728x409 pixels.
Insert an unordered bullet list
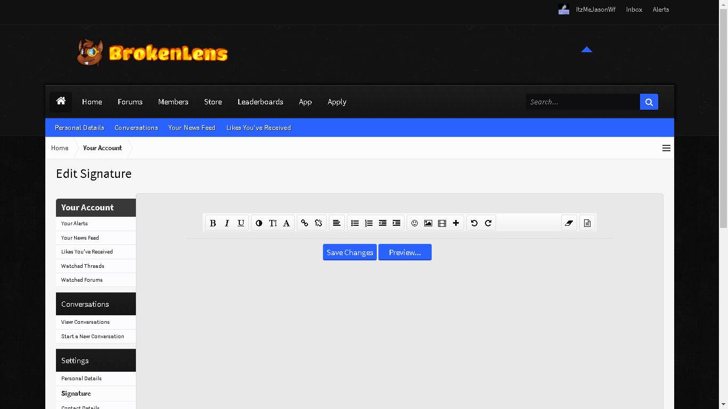point(355,223)
